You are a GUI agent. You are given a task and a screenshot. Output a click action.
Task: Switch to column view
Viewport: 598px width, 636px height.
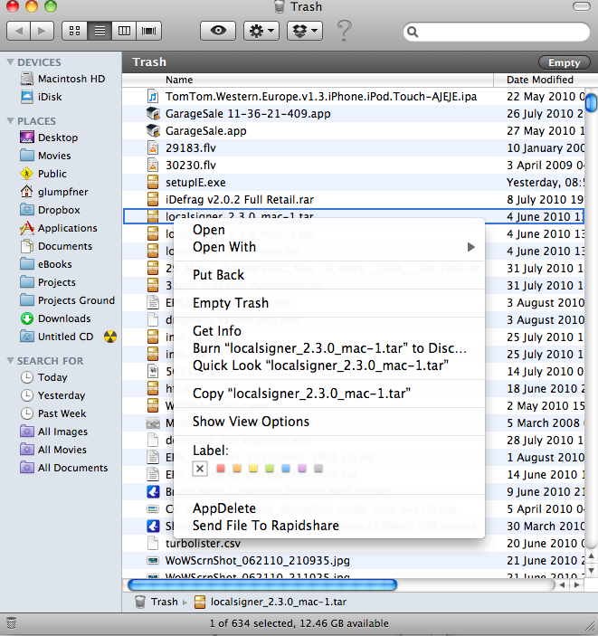pos(124,31)
